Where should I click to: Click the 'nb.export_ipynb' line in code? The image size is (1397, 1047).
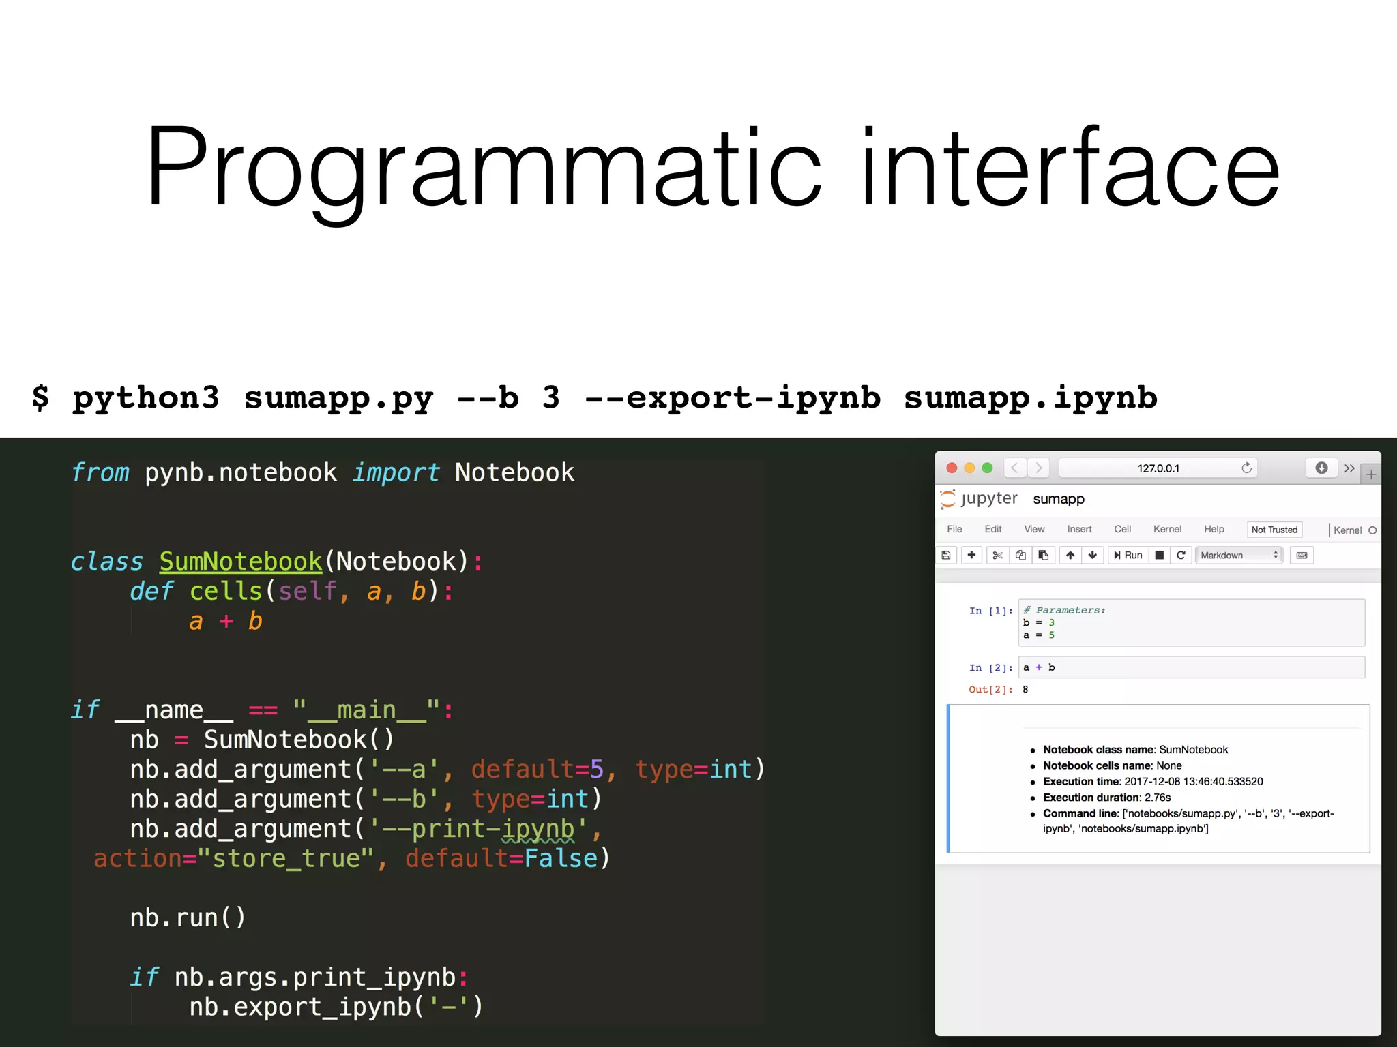pos(336,1007)
